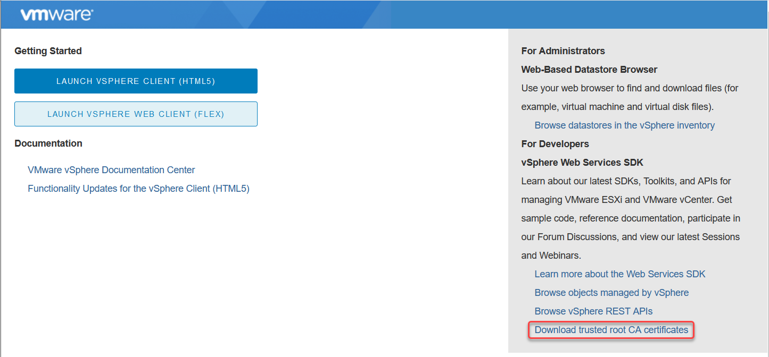Click the For Developers heading
Viewport: 769px width, 357px height.
tap(555, 144)
